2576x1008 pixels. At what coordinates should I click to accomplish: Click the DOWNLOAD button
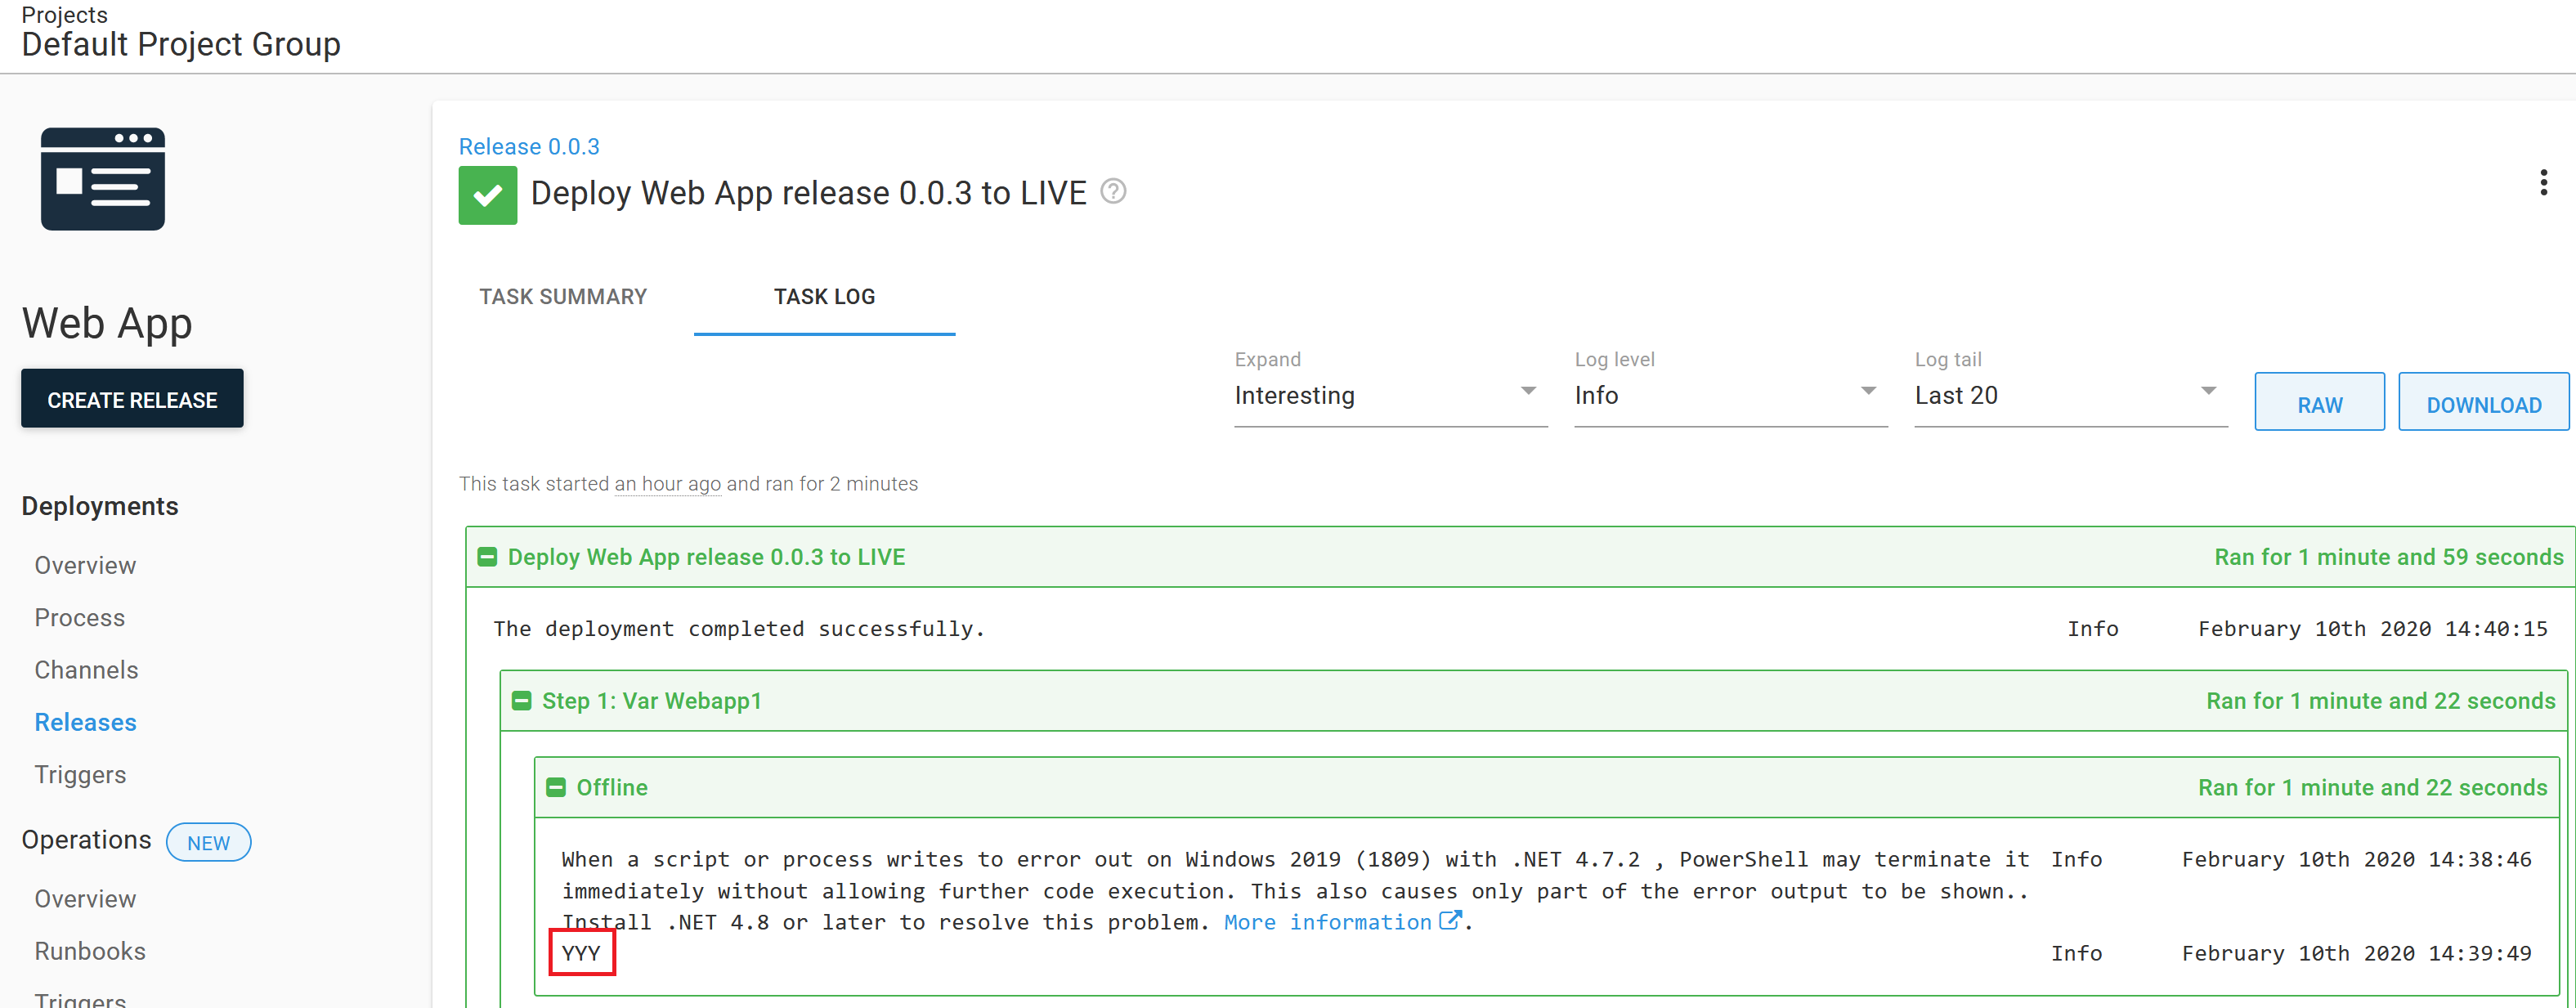coord(2483,402)
